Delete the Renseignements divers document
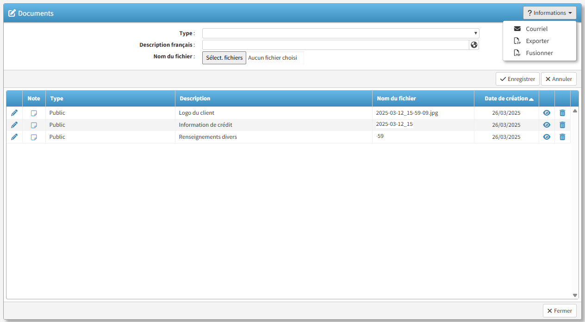585x322 pixels. [562, 137]
